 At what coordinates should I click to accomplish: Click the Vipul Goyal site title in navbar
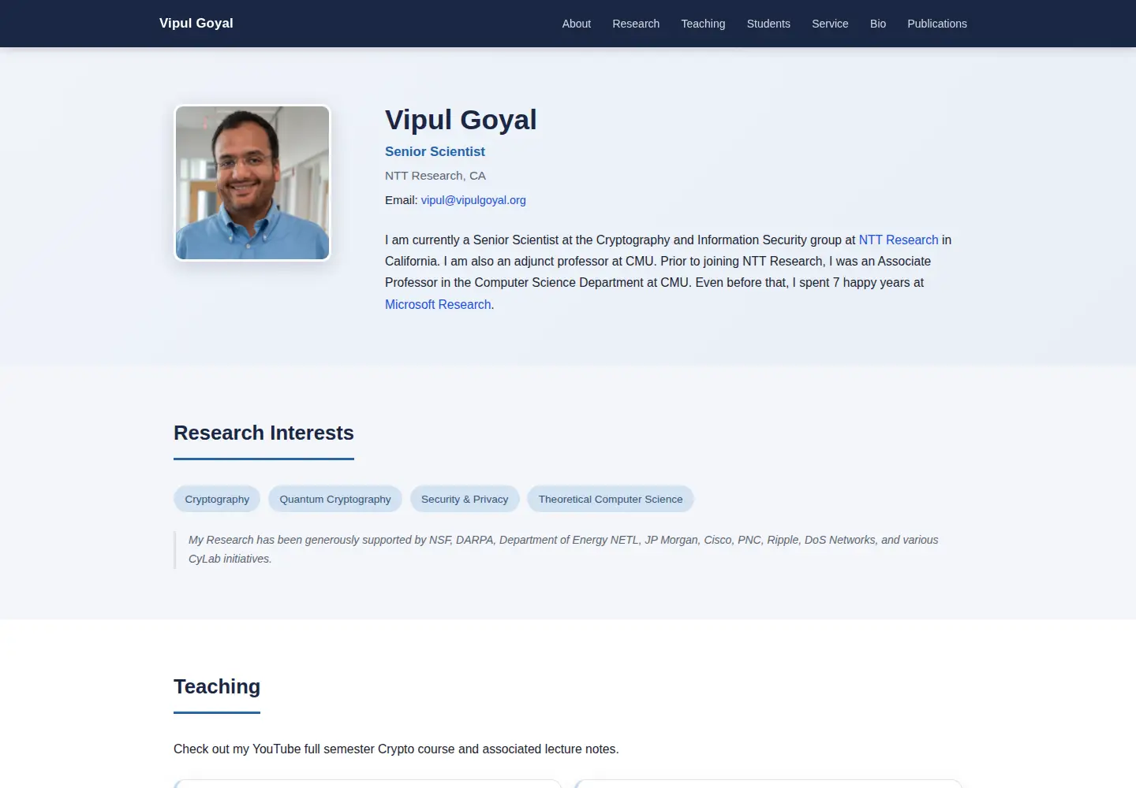[196, 23]
